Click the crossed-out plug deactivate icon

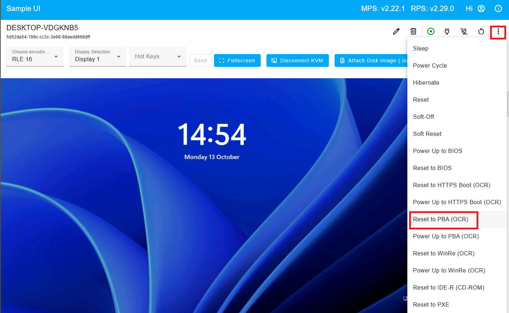(464, 31)
